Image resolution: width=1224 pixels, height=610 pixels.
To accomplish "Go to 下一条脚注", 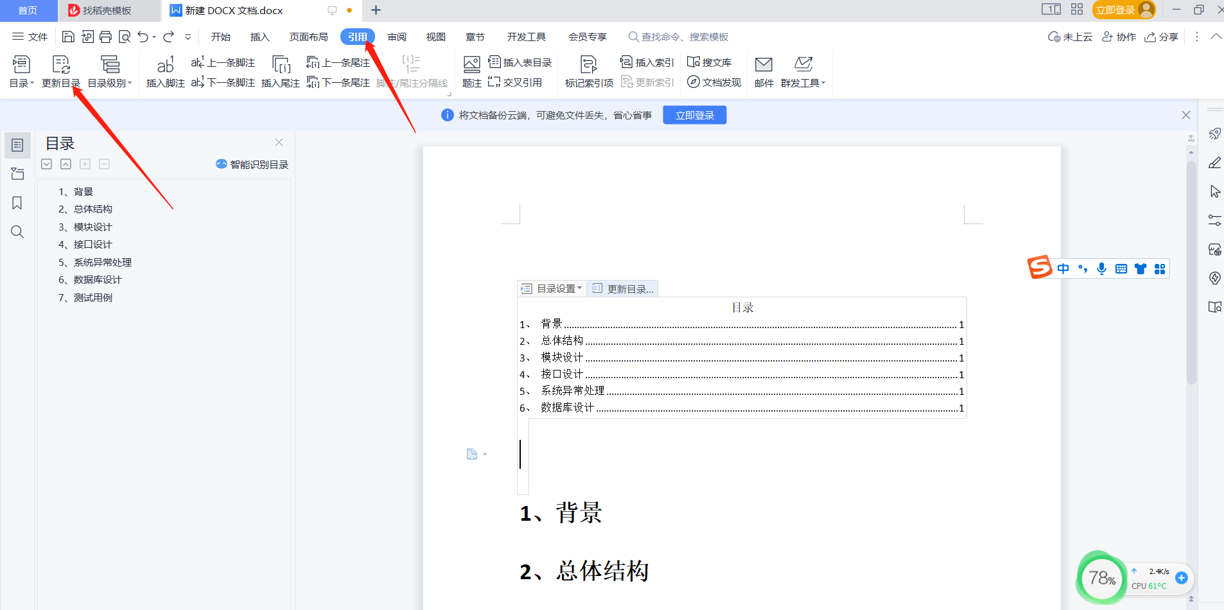I will click(223, 82).
